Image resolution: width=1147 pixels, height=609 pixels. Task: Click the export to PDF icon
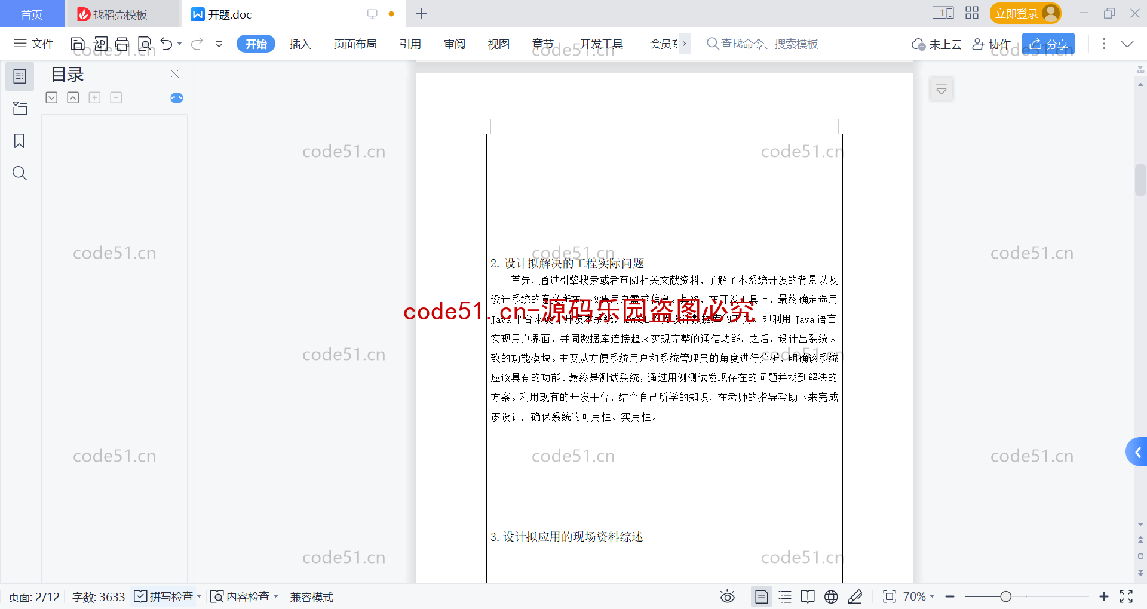[100, 44]
